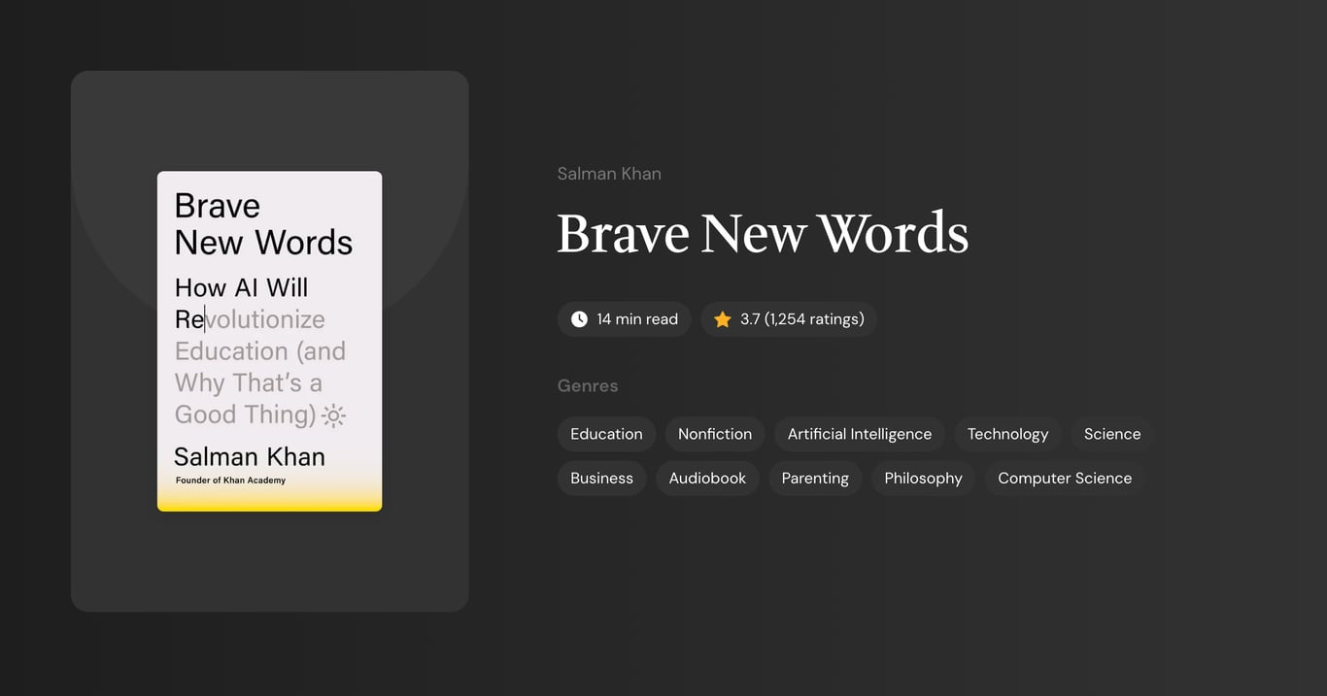Screen dimensions: 1327x696
Task: Select the Parenting genre tag
Action: (815, 478)
